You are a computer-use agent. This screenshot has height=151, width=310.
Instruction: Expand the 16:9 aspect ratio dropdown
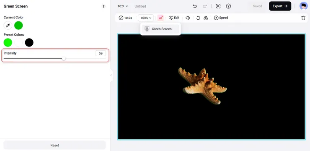[123, 6]
